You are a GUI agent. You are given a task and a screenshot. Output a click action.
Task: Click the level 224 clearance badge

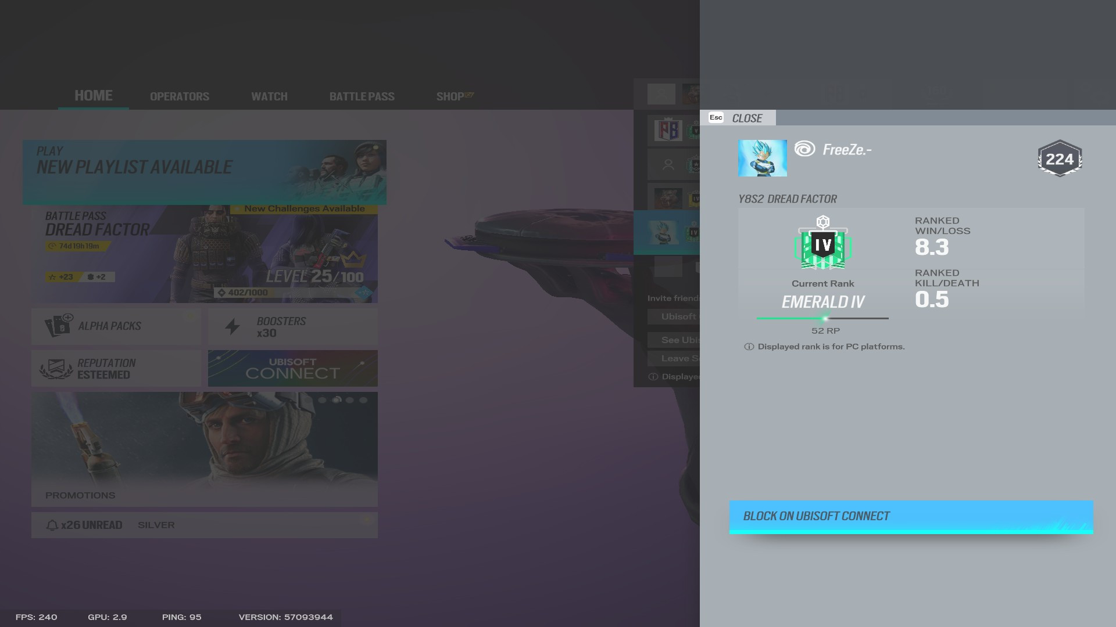click(1060, 158)
